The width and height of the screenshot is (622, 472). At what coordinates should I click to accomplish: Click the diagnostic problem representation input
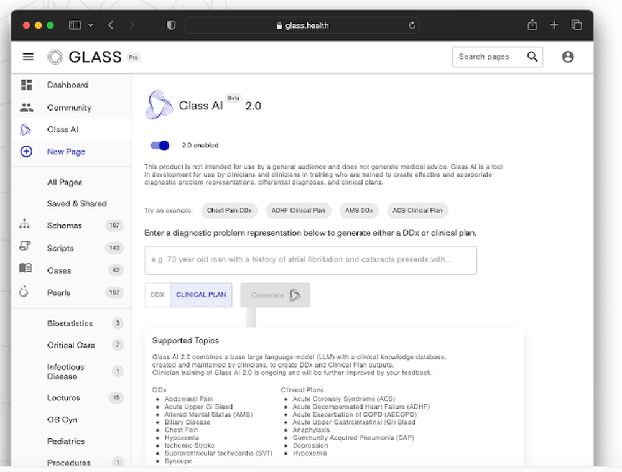point(310,260)
